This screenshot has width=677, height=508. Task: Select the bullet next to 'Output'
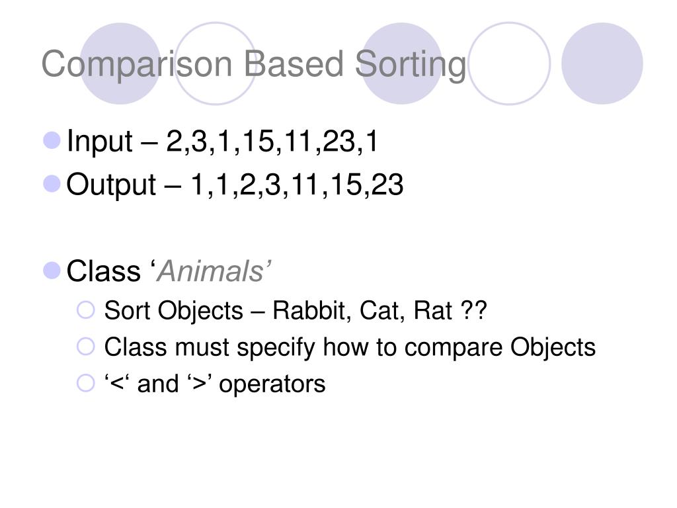click(52, 184)
